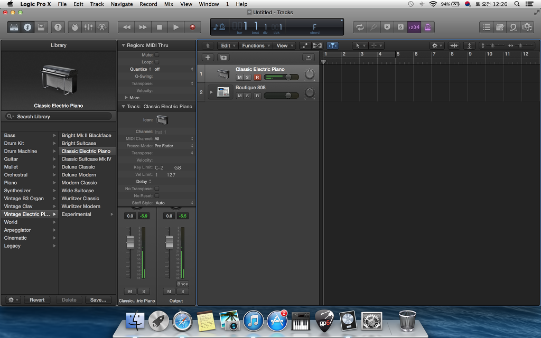Screen dimensions: 541x338
Task: Open the Mixer from the toolbar
Action: point(88,27)
